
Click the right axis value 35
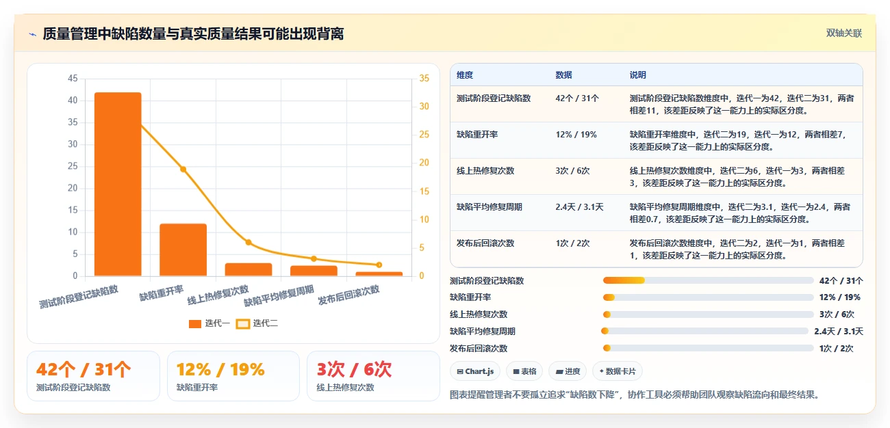pyautogui.click(x=424, y=79)
